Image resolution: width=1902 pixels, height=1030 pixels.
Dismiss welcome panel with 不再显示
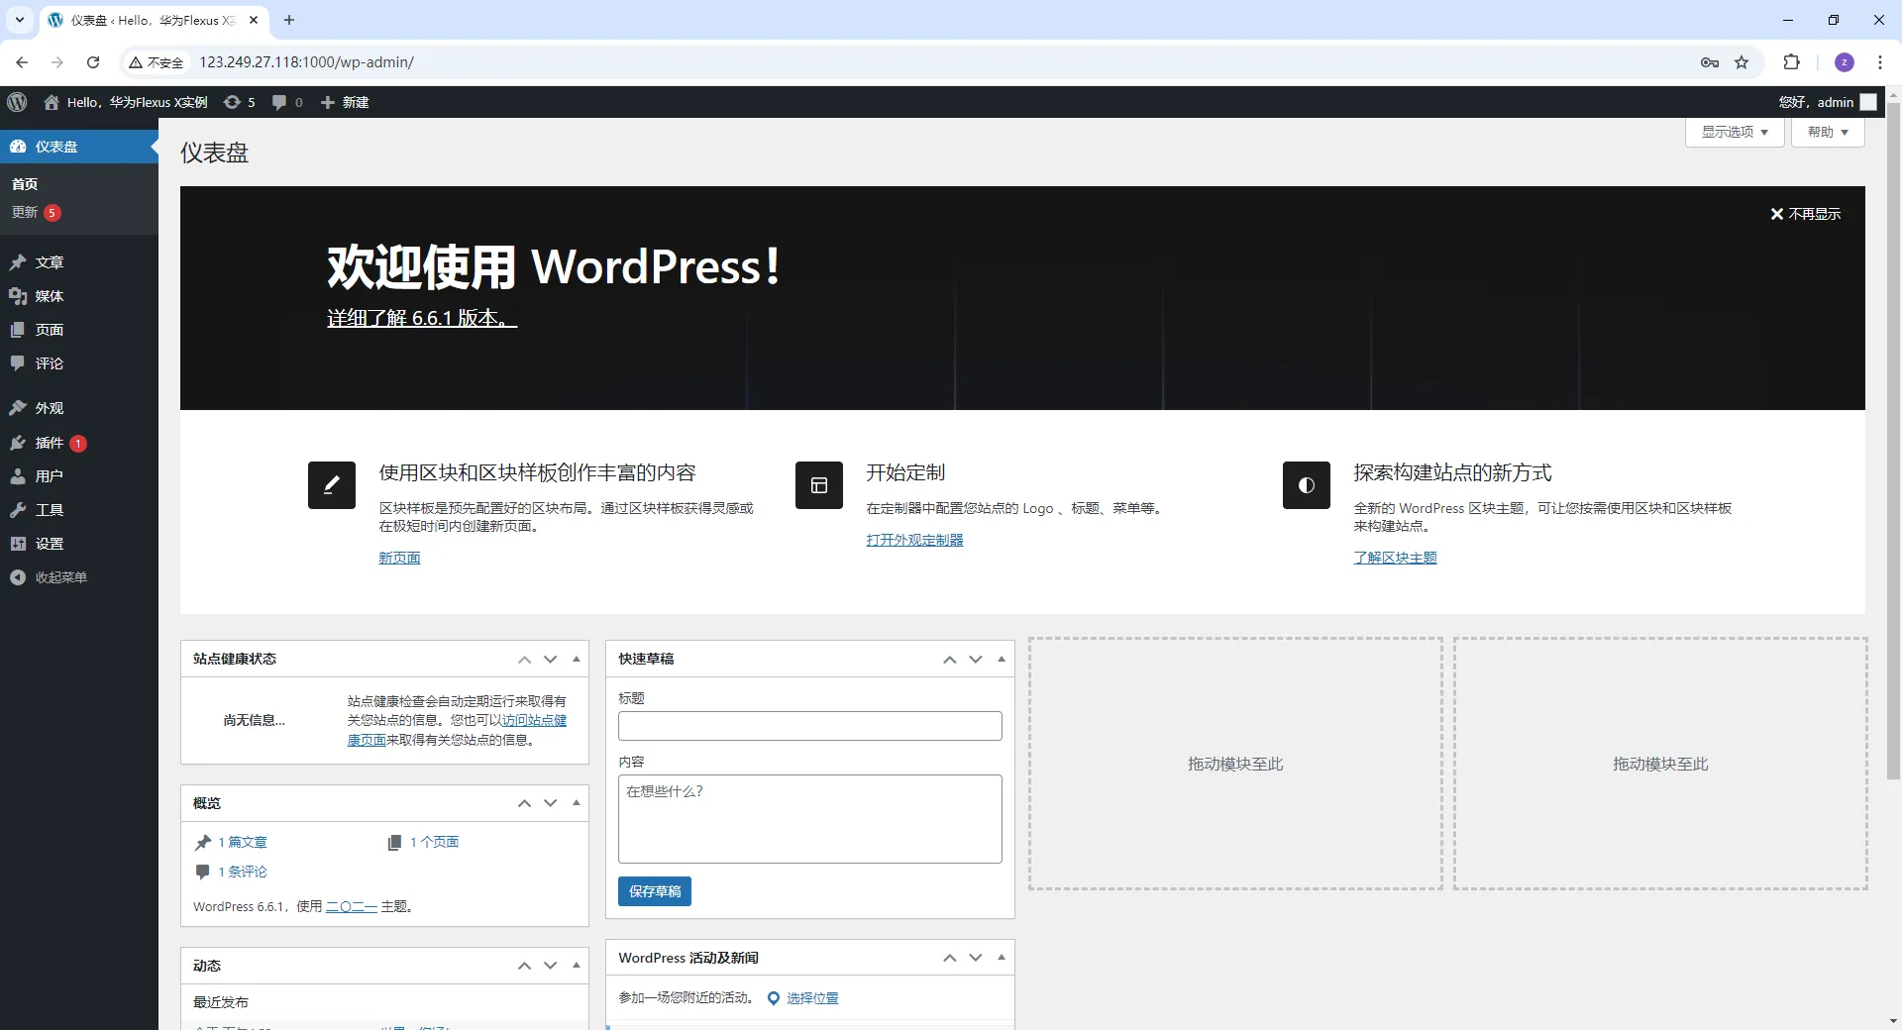pyautogui.click(x=1805, y=214)
